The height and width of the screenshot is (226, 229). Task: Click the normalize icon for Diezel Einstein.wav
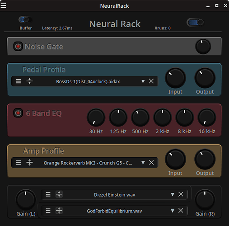click(x=59, y=194)
